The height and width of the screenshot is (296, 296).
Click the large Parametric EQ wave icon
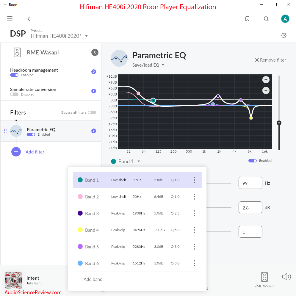click(119, 58)
